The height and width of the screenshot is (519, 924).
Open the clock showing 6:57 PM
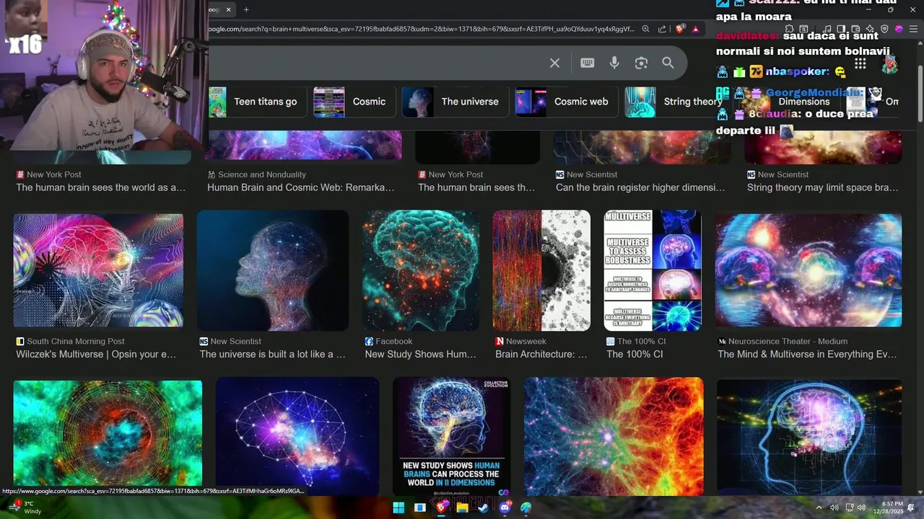[888, 507]
